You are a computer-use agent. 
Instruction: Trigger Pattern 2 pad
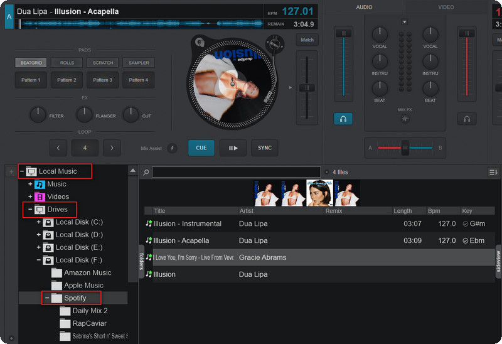tap(67, 80)
